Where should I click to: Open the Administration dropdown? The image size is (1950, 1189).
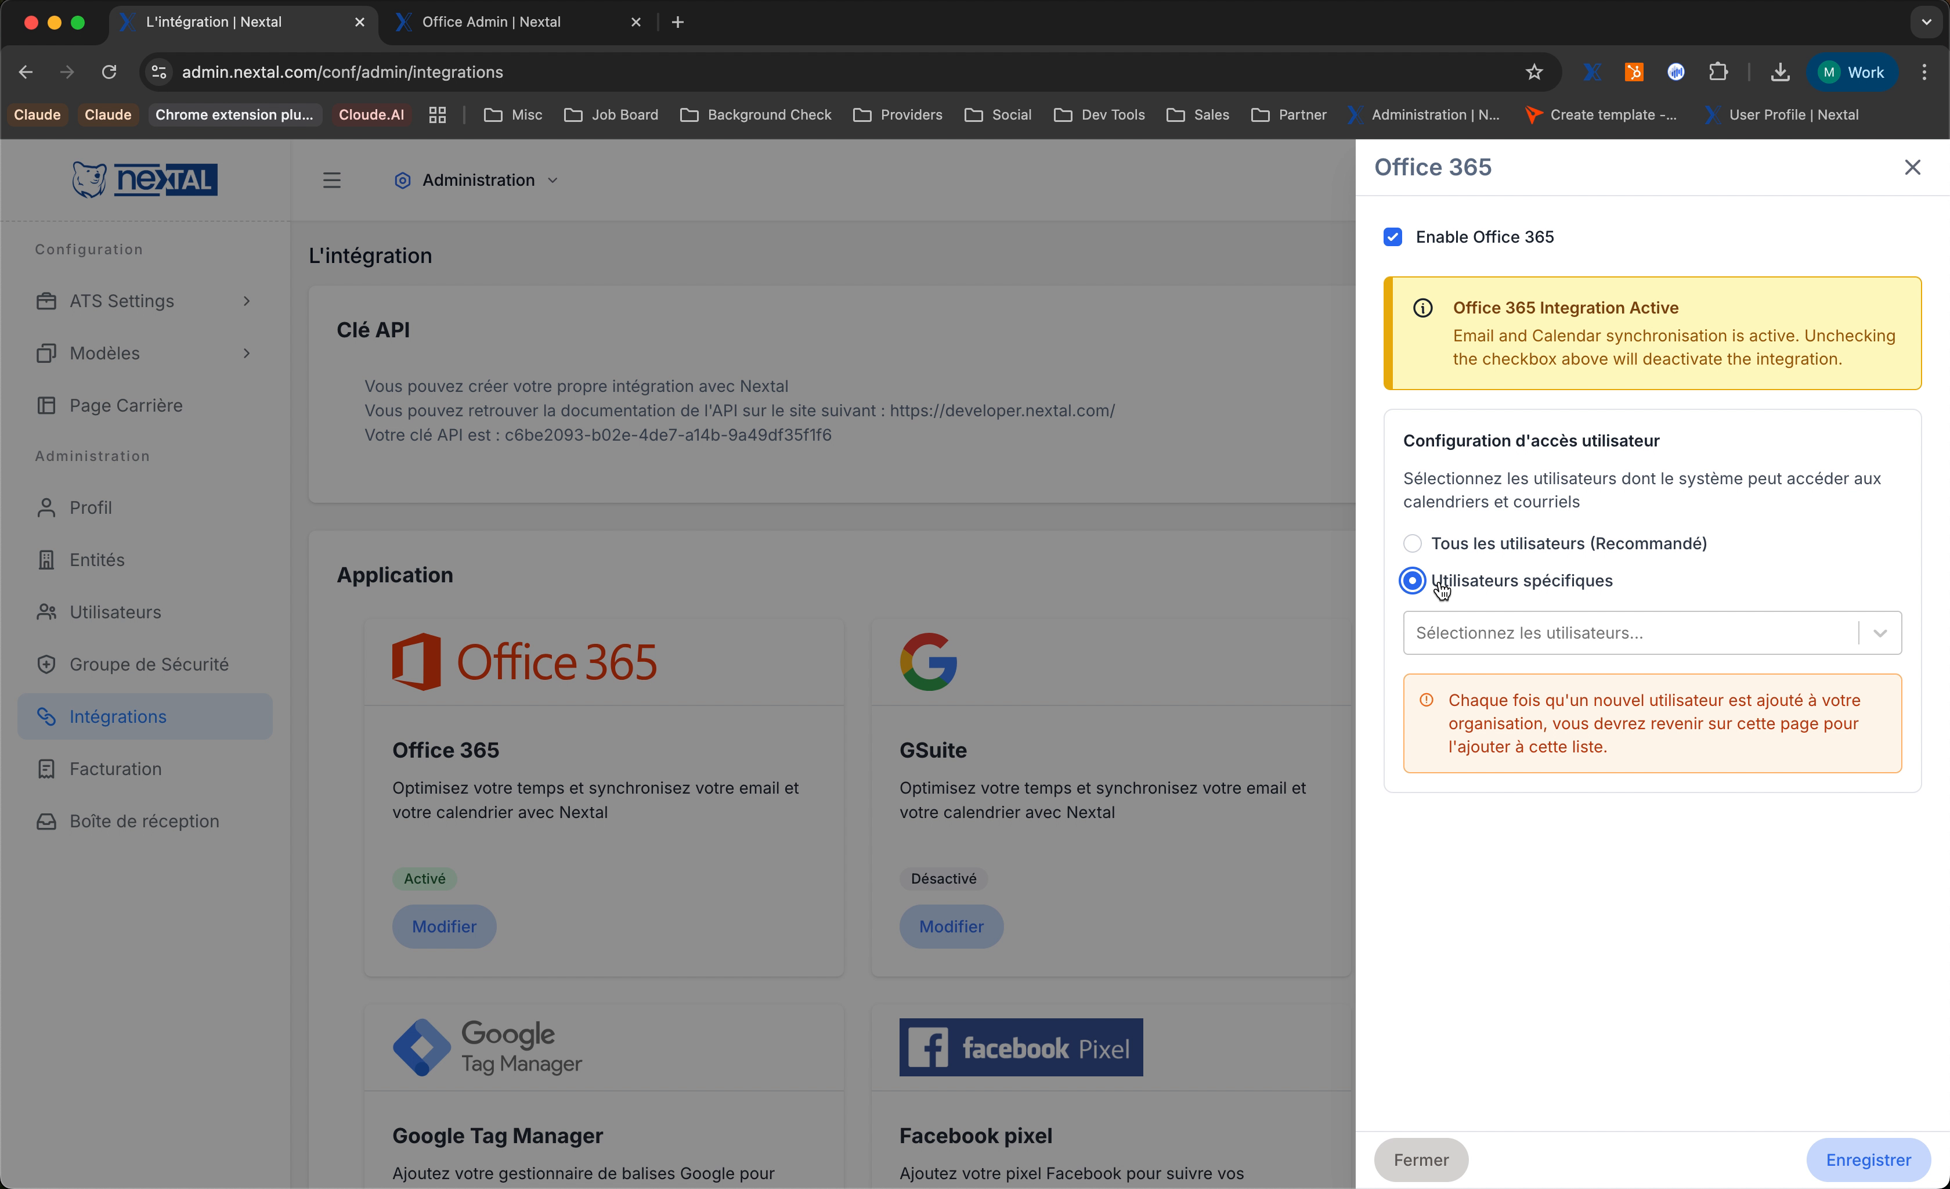(476, 180)
